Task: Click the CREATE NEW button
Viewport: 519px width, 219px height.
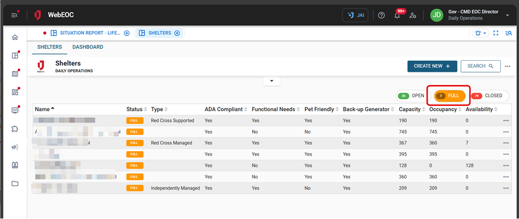Action: (x=432, y=66)
